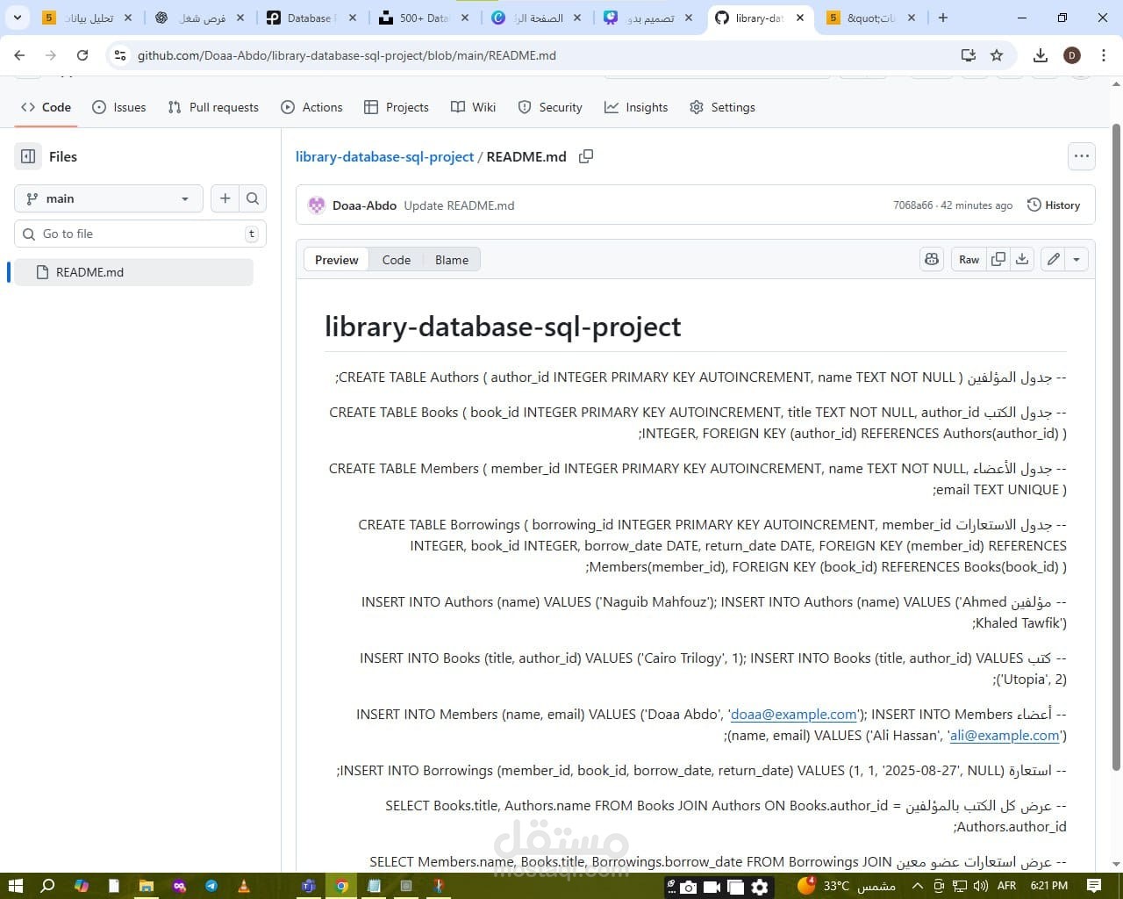Click the page vertical scrollbar
Screen dimensions: 1123x899
pyautogui.click(x=1116, y=439)
